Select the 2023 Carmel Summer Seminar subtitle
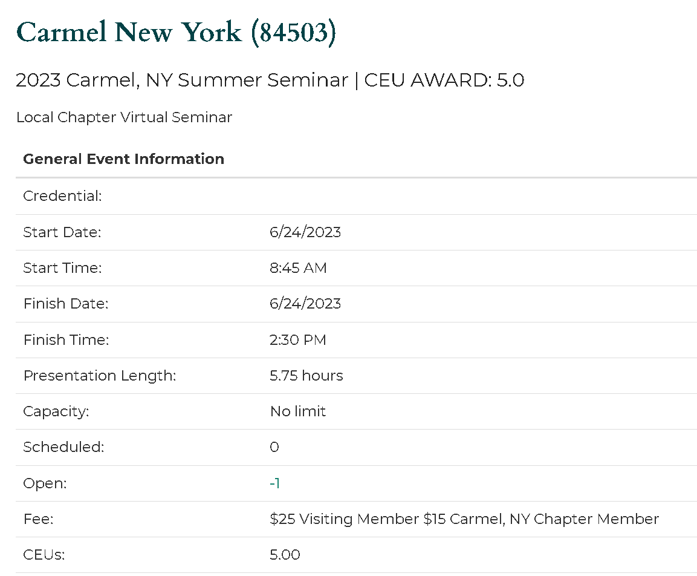Image resolution: width=697 pixels, height=576 pixels. click(x=270, y=80)
